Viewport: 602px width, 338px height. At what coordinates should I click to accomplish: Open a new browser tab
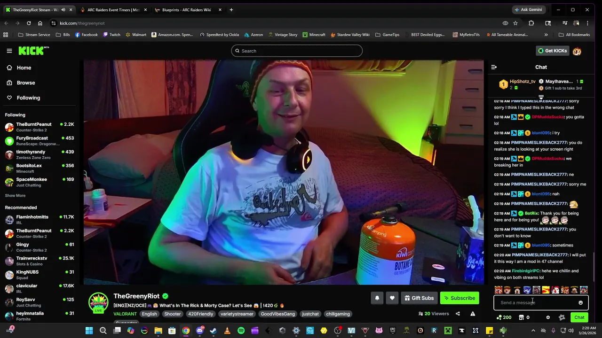click(x=231, y=10)
